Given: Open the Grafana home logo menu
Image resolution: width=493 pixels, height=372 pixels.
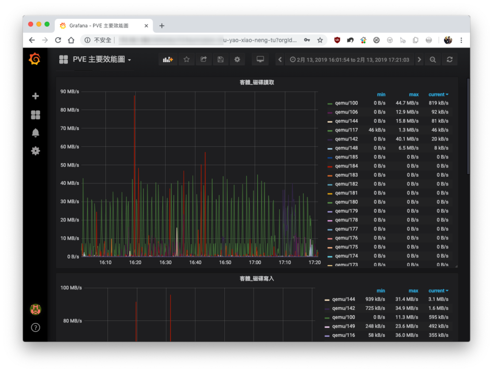Looking at the screenshot, I should pos(35,59).
